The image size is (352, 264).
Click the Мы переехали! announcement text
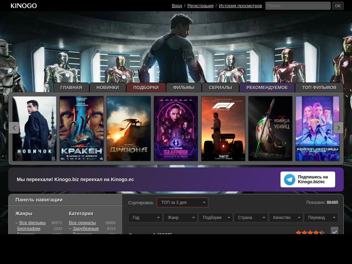click(x=75, y=179)
